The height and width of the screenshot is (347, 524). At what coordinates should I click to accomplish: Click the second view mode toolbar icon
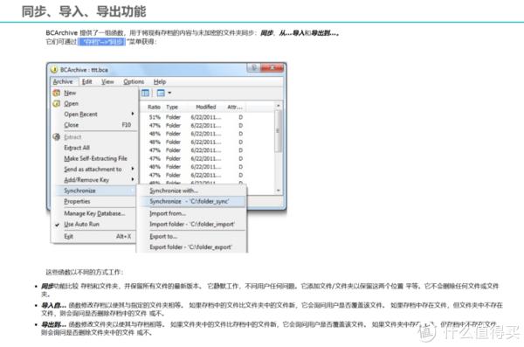(161, 93)
